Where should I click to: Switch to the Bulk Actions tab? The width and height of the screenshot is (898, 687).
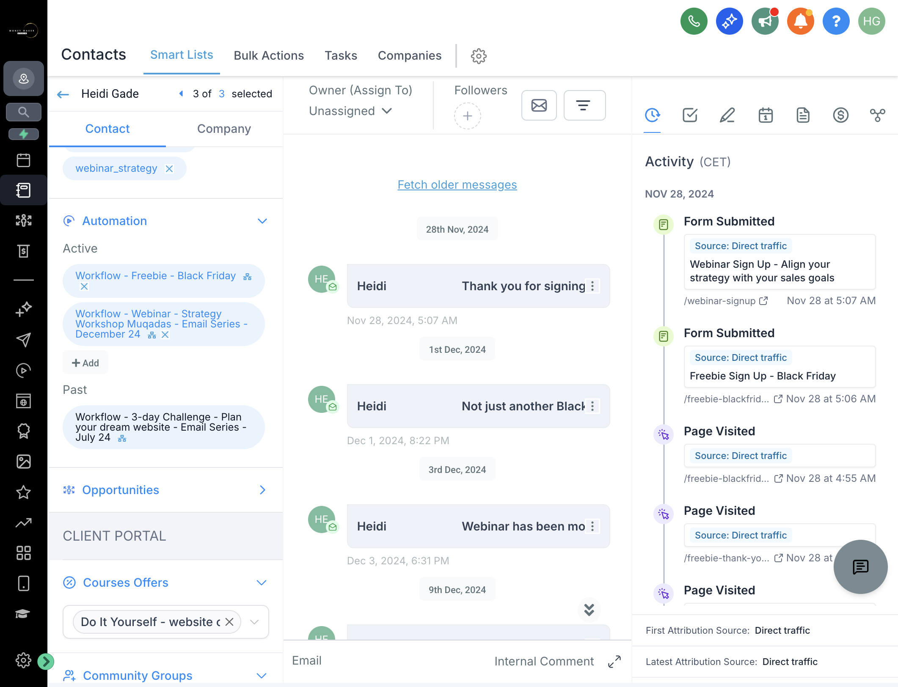point(269,55)
